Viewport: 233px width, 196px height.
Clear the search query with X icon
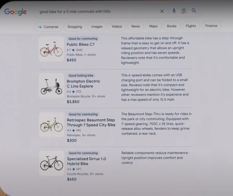[x=162, y=11]
